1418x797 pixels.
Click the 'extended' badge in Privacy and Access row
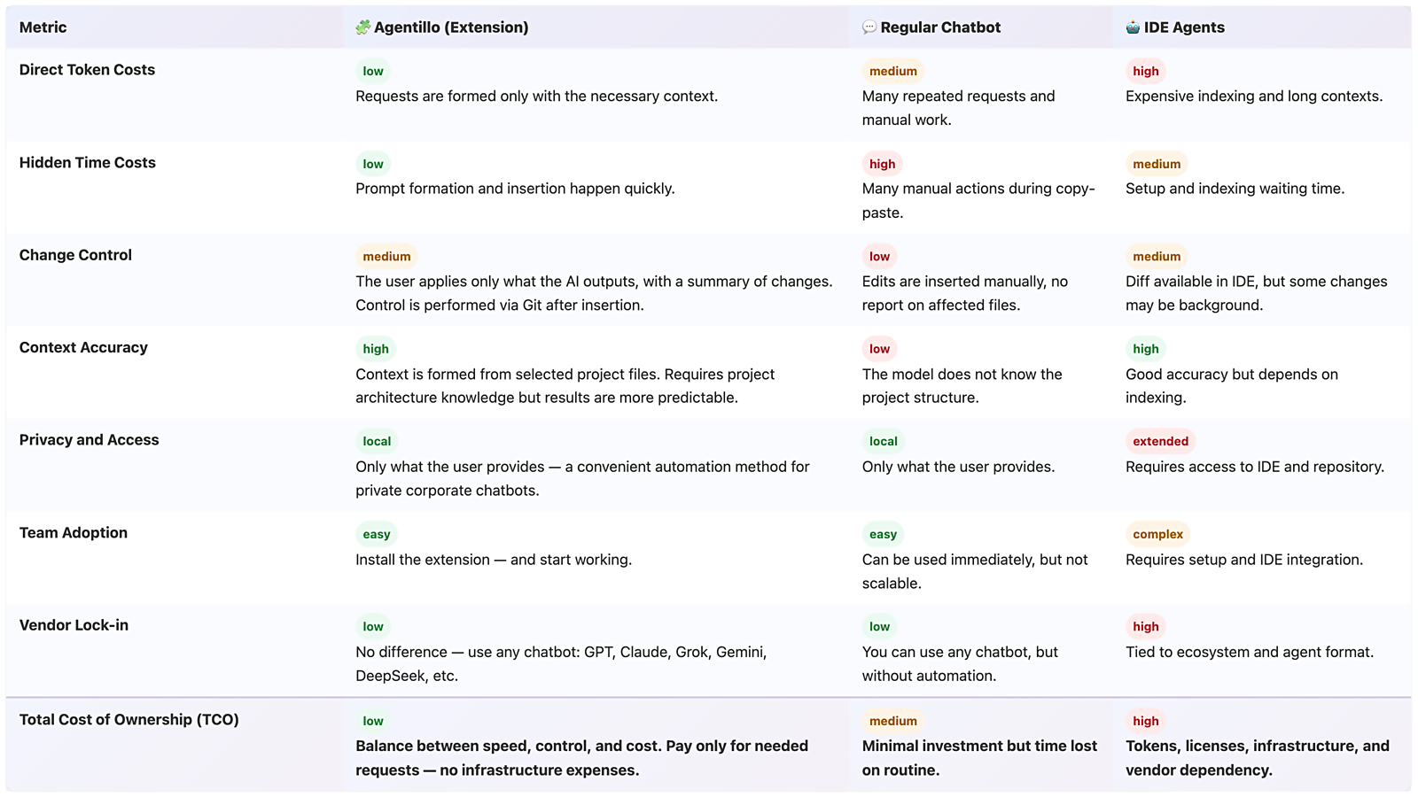point(1160,441)
